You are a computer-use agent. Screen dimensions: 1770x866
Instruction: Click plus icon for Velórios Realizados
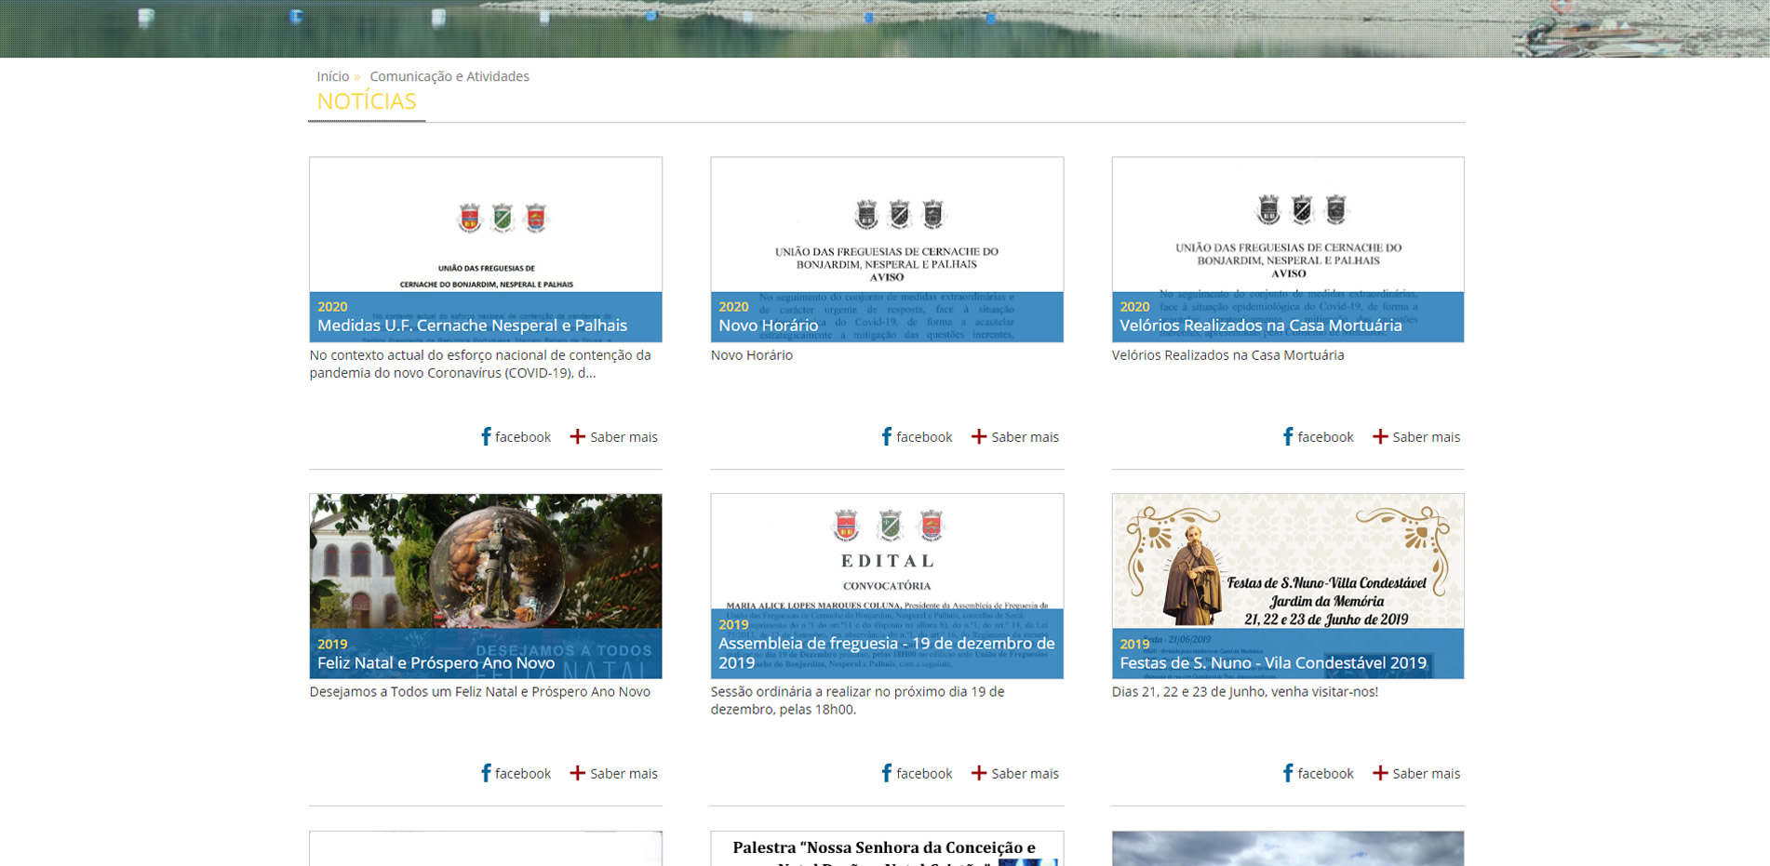pyautogui.click(x=1380, y=436)
